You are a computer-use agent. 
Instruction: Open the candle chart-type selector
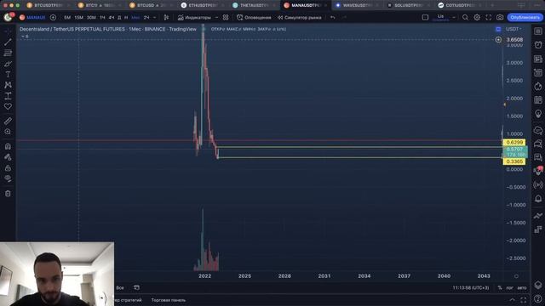(x=166, y=17)
